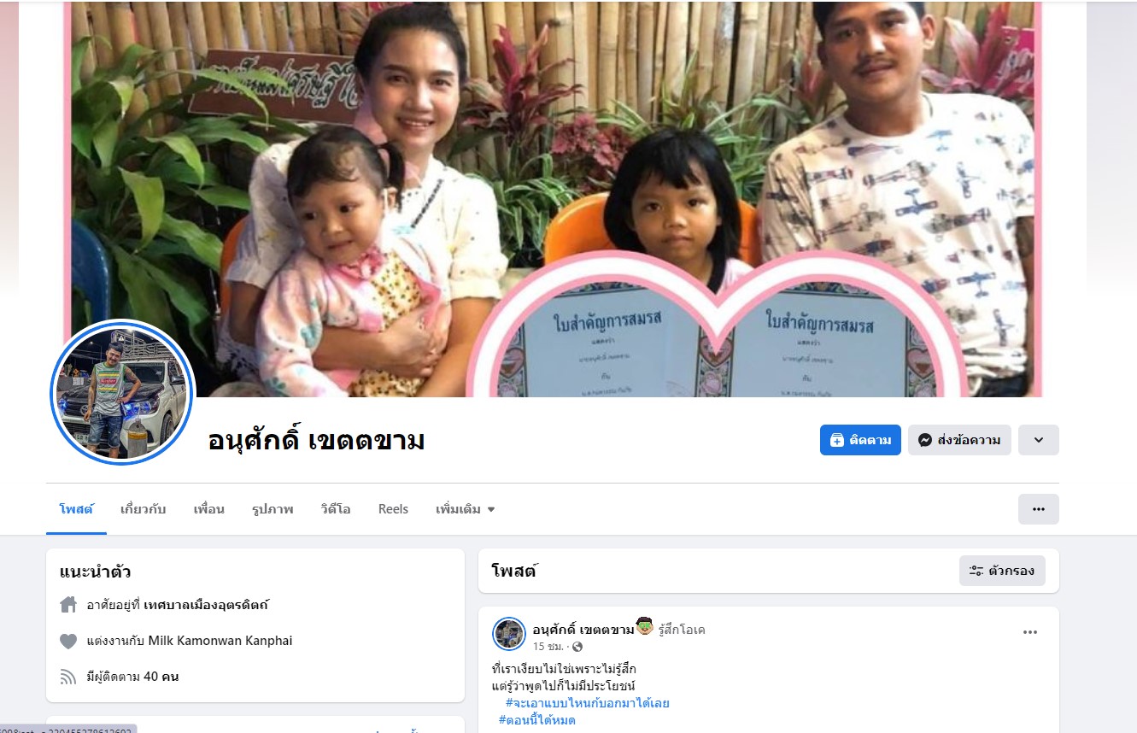Open the Reels tab
This screenshot has height=733, width=1137.
pyautogui.click(x=393, y=509)
